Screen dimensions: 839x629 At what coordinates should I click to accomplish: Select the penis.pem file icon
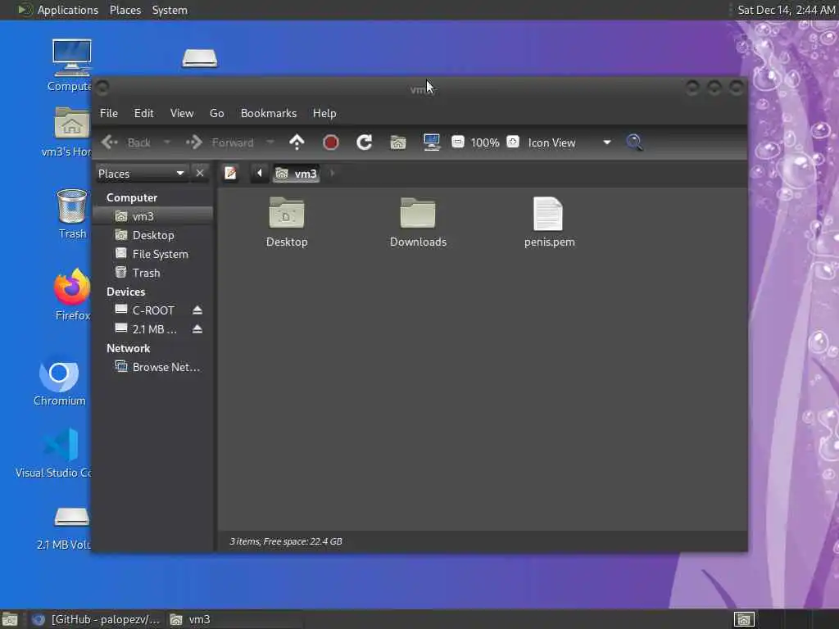[x=549, y=222]
